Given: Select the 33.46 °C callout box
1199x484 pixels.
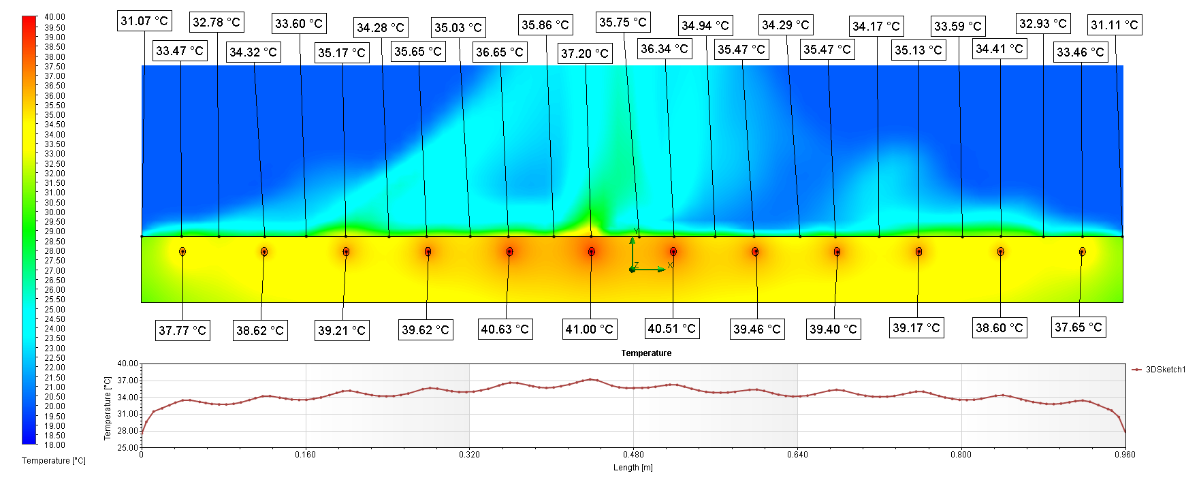Looking at the screenshot, I should (1081, 52).
